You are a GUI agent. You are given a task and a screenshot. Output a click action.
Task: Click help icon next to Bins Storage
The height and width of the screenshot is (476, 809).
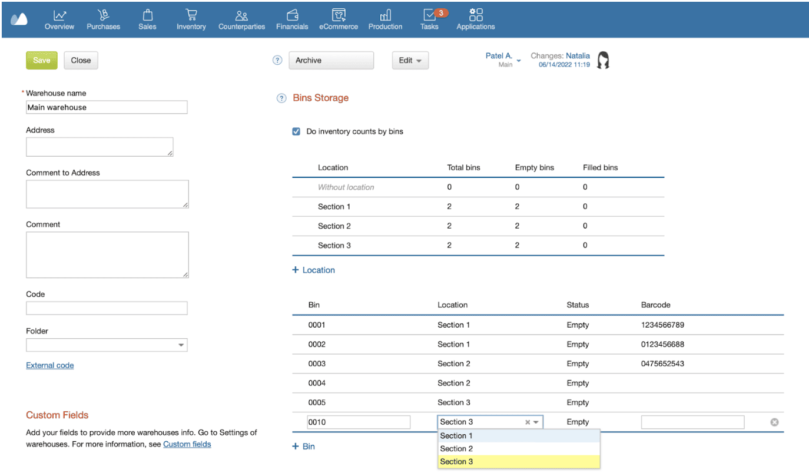(281, 98)
